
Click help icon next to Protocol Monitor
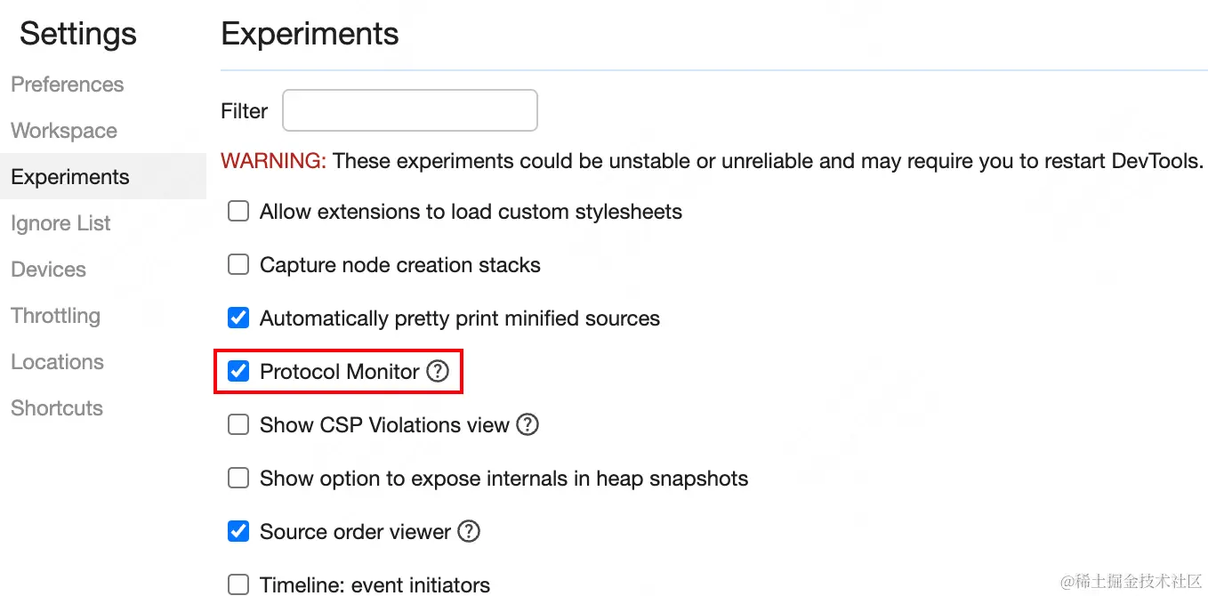[438, 371]
